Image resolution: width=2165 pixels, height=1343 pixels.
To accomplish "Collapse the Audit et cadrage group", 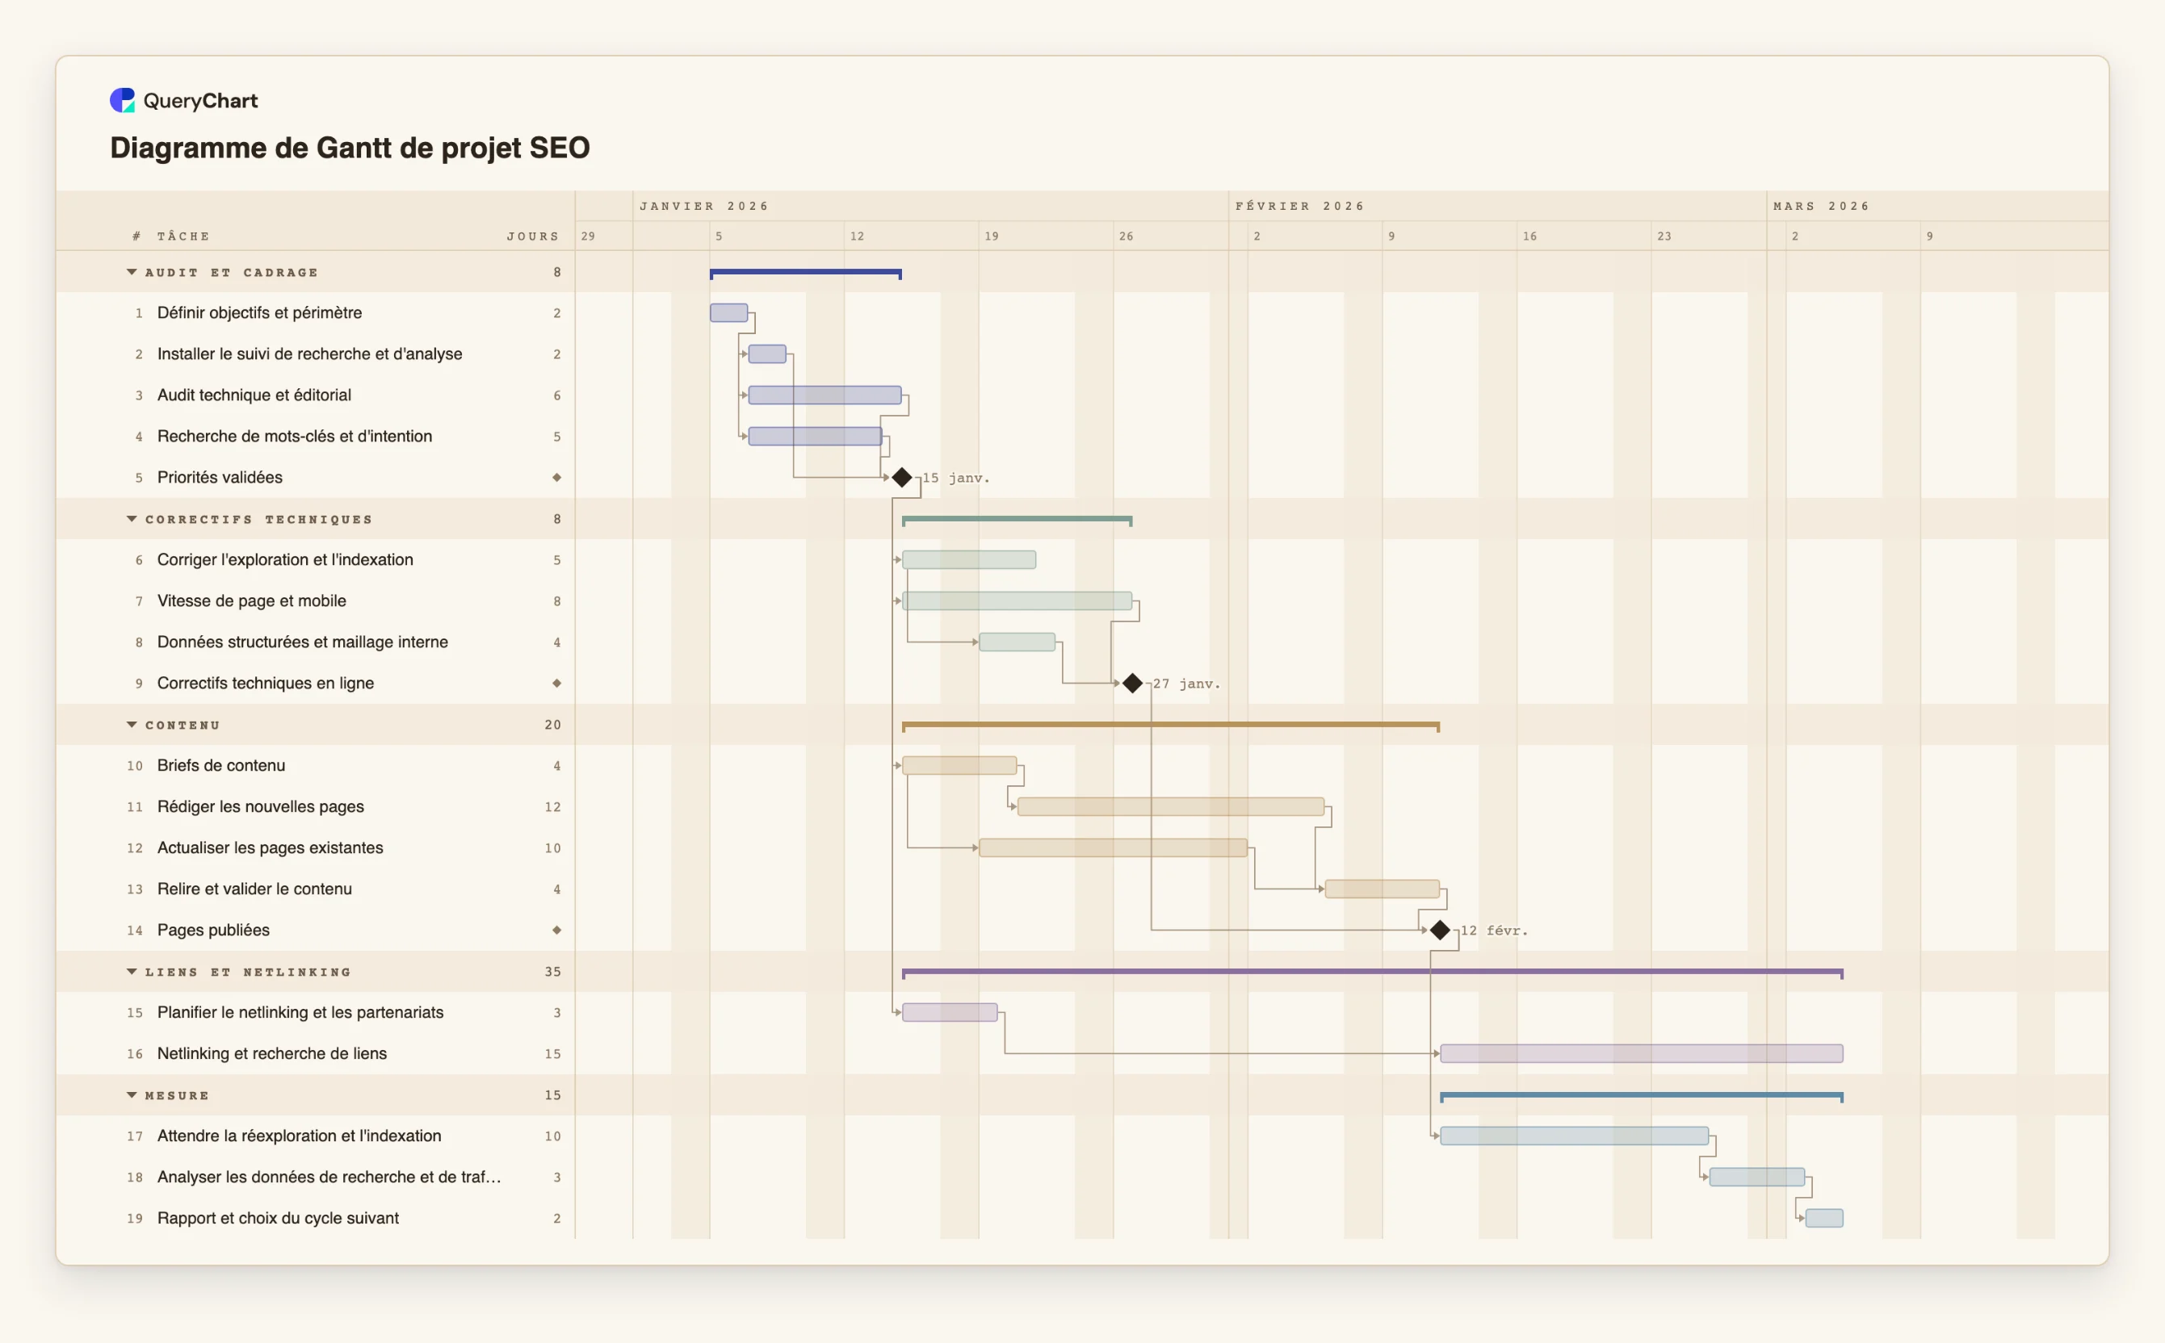I will (132, 272).
